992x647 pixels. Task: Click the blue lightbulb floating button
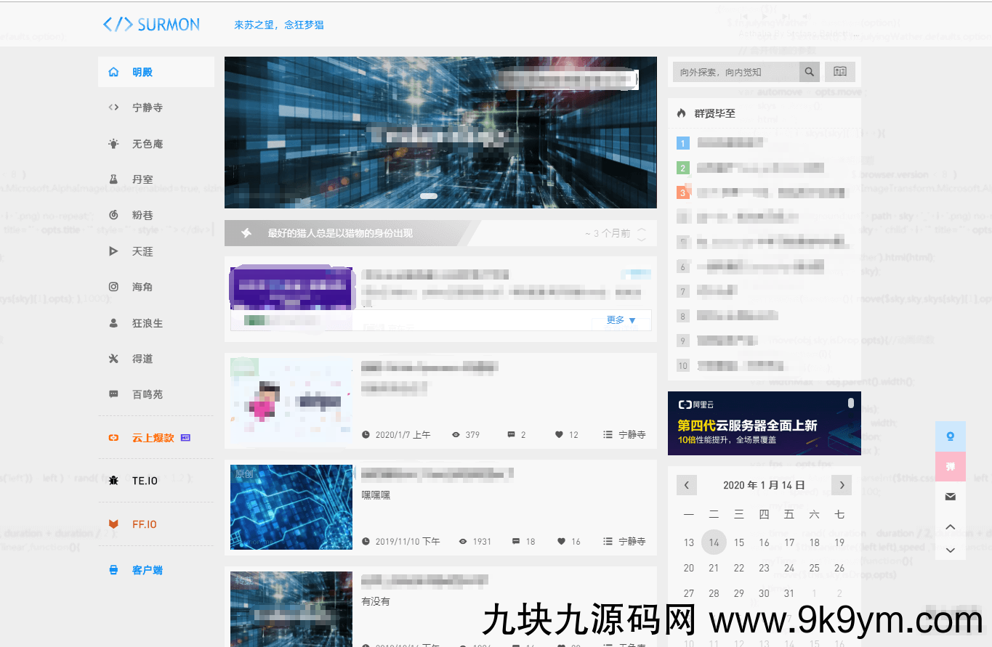pos(950,436)
